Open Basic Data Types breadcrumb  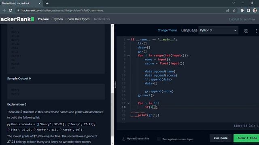pyautogui.click(x=79, y=19)
